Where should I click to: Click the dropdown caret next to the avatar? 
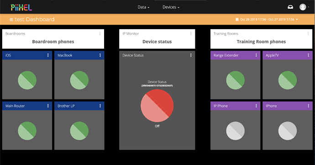(308, 7)
